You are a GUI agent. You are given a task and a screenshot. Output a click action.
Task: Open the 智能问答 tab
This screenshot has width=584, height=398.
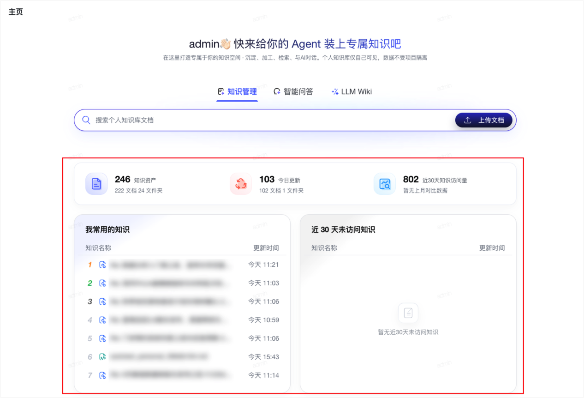[293, 91]
